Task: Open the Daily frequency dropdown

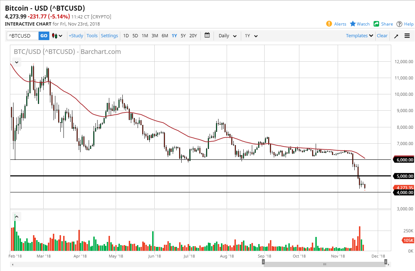Action: click(x=227, y=35)
